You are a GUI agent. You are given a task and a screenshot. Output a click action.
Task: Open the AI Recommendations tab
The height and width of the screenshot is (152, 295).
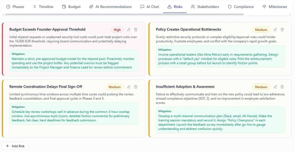coord(110,7)
